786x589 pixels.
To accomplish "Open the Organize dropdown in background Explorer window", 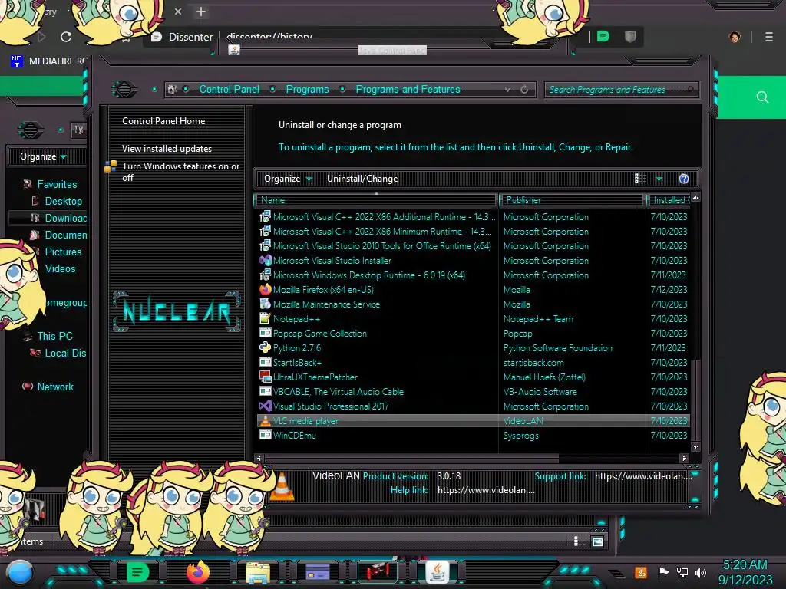I will [43, 156].
